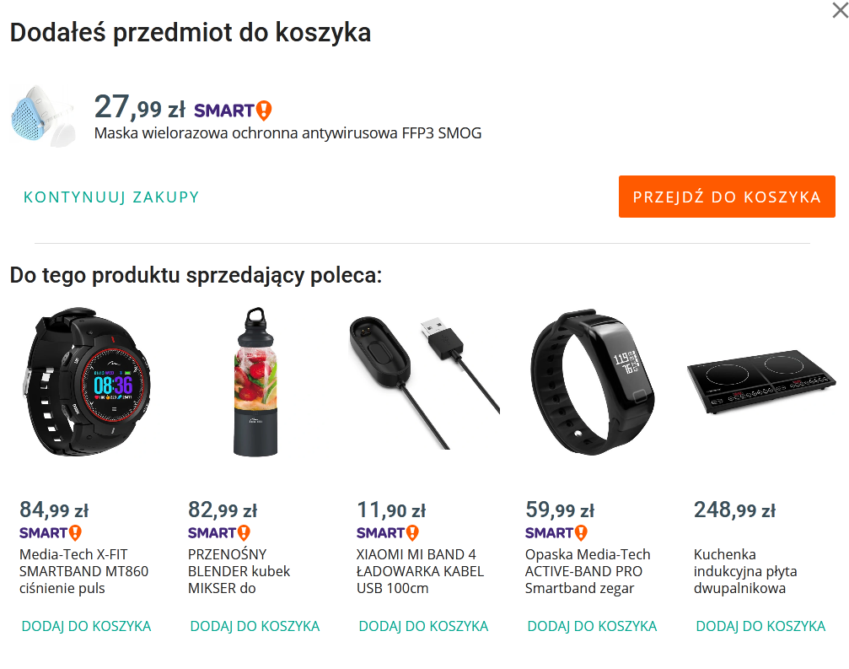Click SMART badge under 59,99 zł

tap(556, 533)
